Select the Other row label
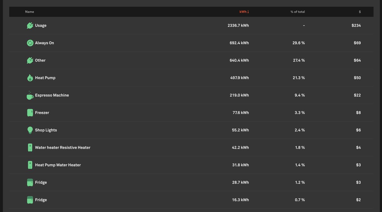The image size is (382, 212). (40, 60)
